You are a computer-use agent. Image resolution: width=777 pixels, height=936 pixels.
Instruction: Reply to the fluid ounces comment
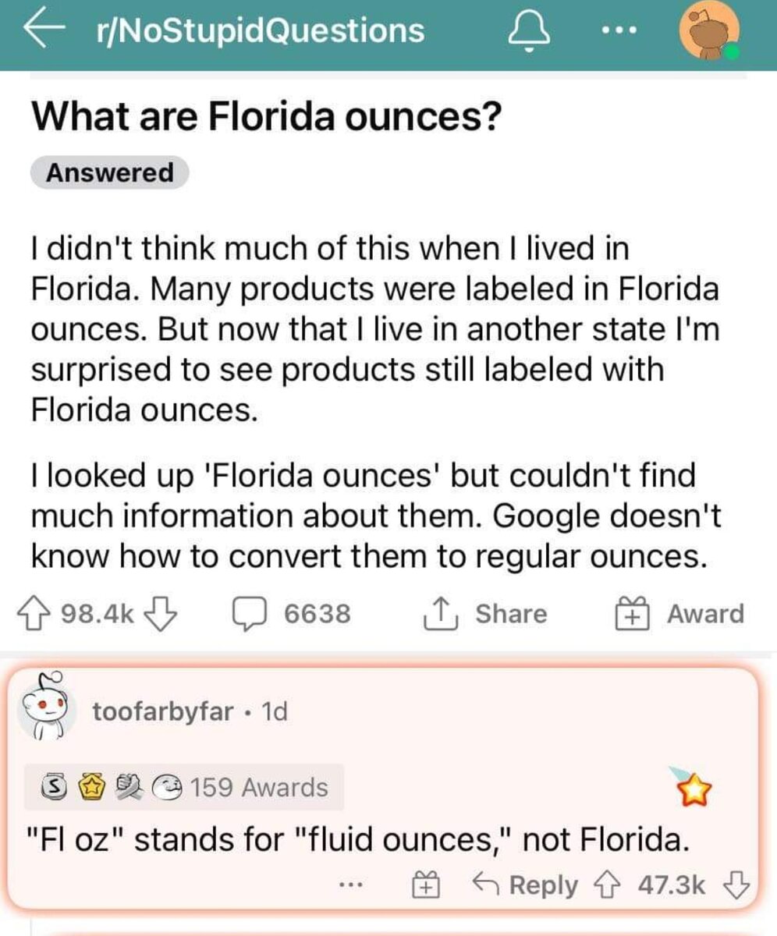coord(527,886)
